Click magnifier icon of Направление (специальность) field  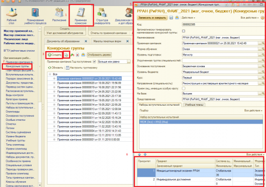point(263,83)
